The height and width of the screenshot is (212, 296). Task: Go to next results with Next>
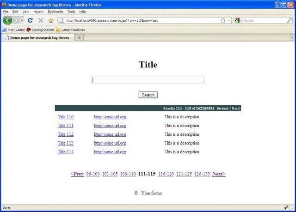pos(219,174)
